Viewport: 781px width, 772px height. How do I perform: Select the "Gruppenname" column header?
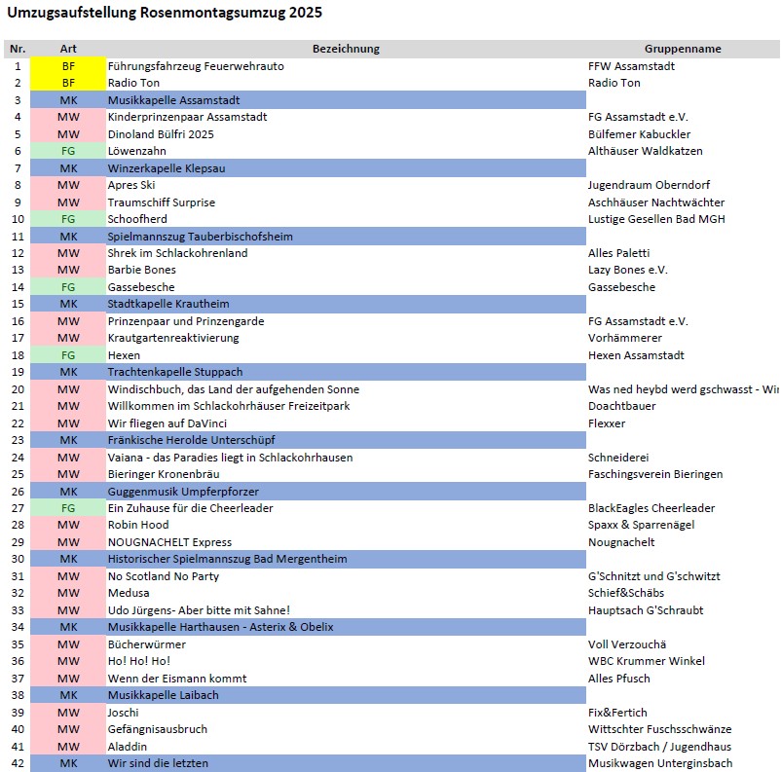[683, 49]
